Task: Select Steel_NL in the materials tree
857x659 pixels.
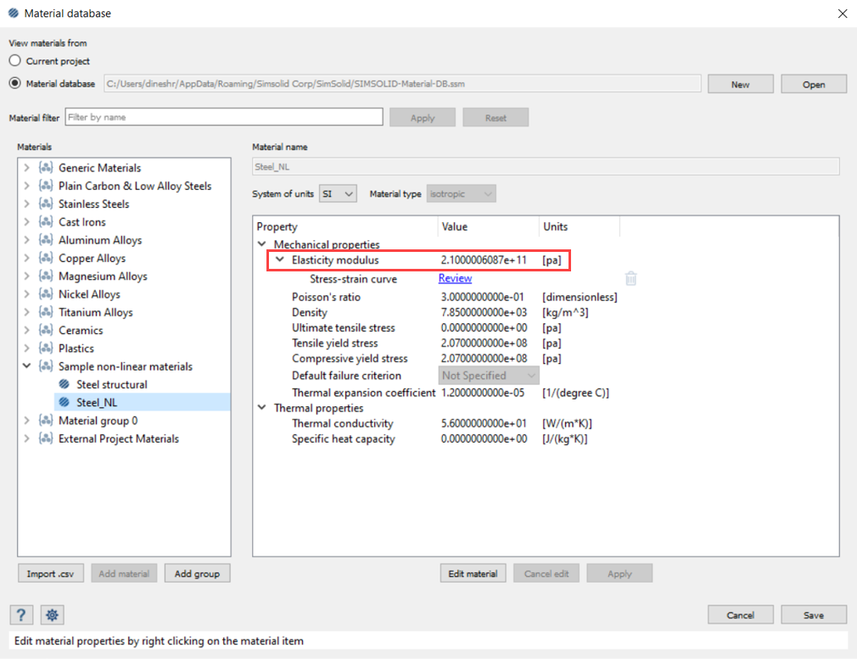Action: point(96,403)
